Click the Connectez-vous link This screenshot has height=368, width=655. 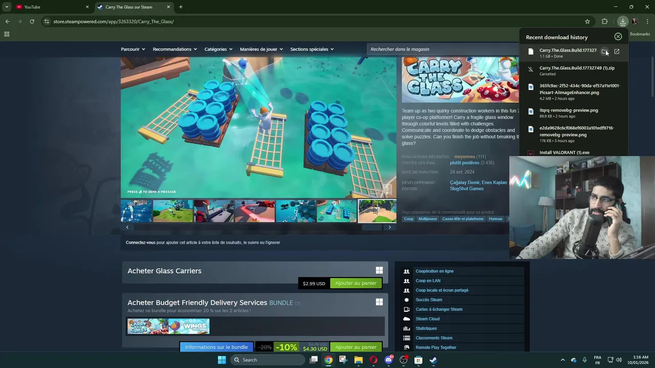coord(141,242)
